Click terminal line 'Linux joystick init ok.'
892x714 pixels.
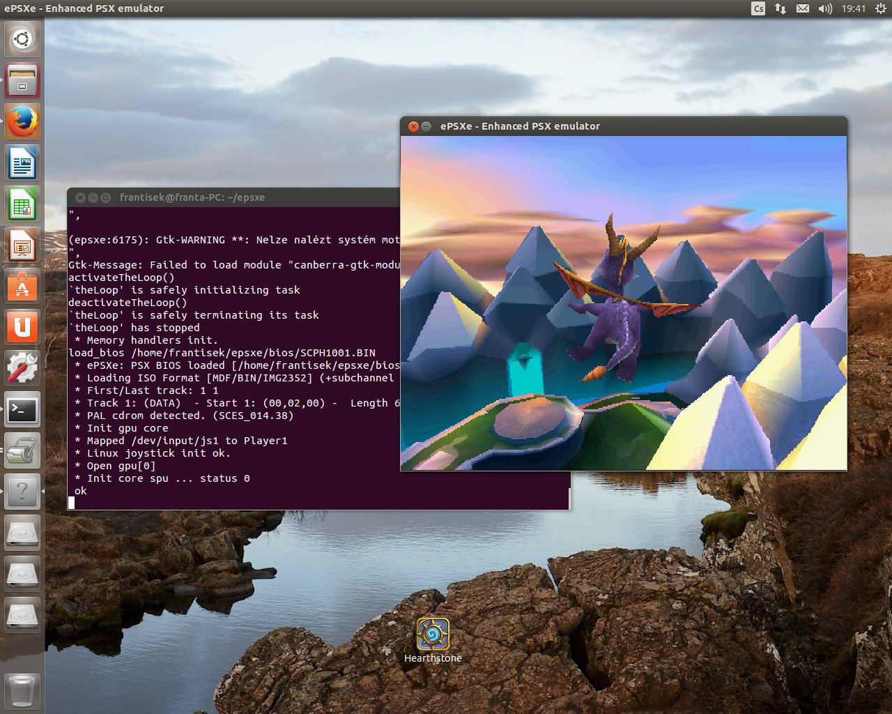pyautogui.click(x=153, y=453)
